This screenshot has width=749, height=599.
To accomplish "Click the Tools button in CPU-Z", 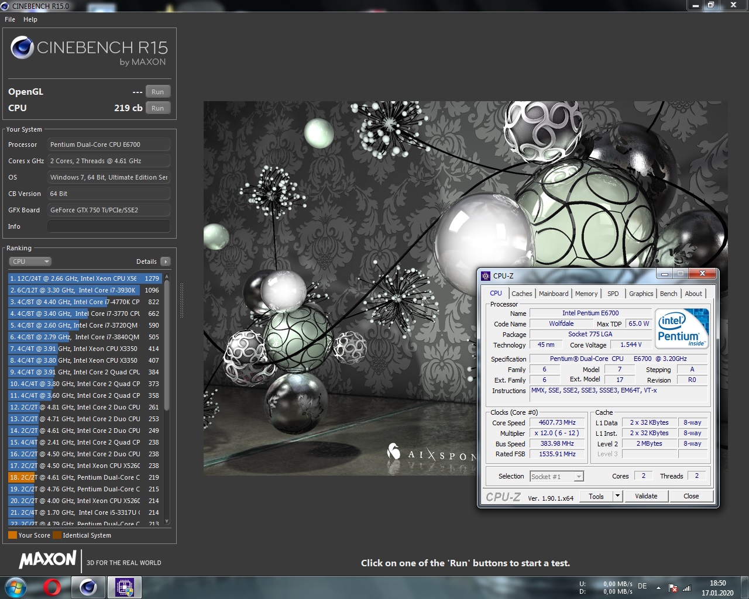I will point(596,496).
